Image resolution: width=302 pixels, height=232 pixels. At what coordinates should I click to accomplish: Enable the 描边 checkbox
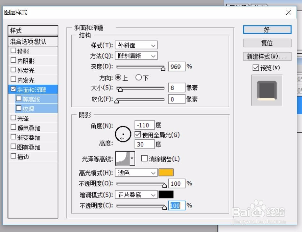[x=13, y=156]
